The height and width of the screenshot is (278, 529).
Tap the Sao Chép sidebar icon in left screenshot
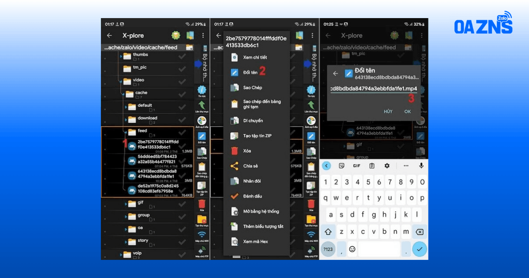coord(202,151)
